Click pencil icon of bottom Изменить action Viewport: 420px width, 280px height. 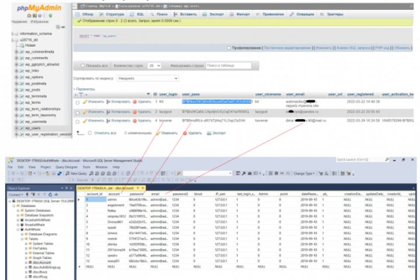pyautogui.click(x=158, y=133)
